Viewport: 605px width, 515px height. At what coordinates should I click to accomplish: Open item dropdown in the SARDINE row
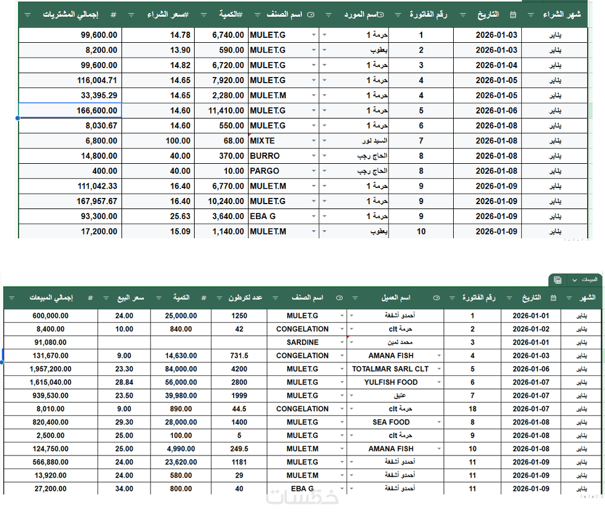[x=341, y=342]
